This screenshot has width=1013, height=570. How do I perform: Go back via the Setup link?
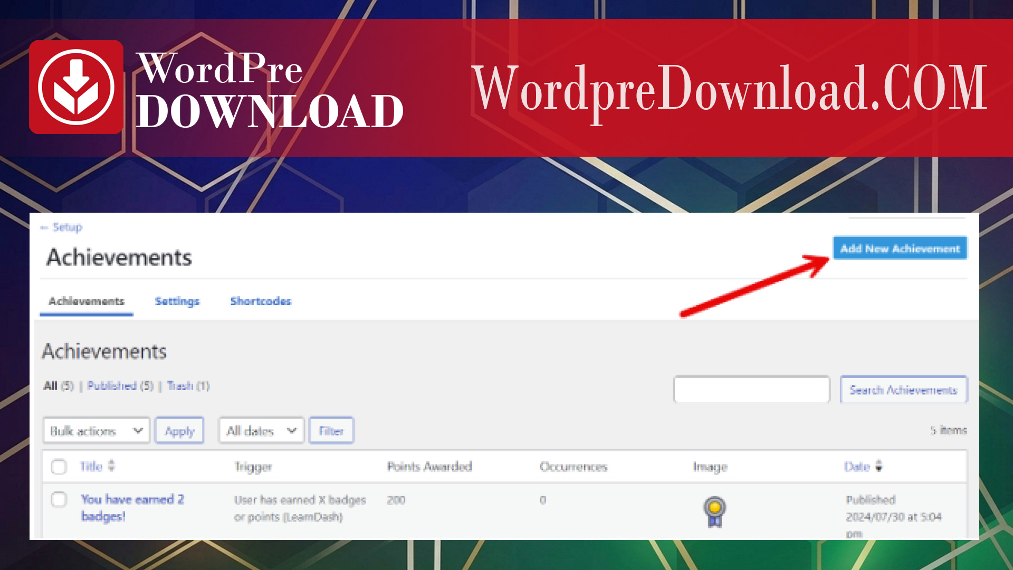click(x=62, y=227)
